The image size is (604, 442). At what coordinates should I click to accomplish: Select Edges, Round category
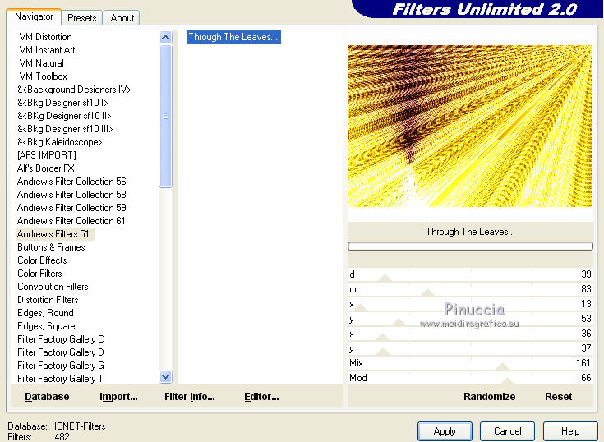(45, 313)
